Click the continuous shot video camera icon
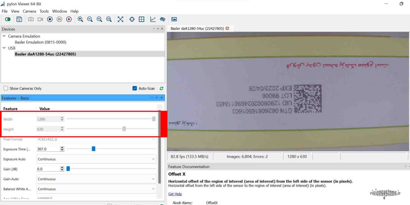This screenshot has width=410, height=205. coord(40,19)
